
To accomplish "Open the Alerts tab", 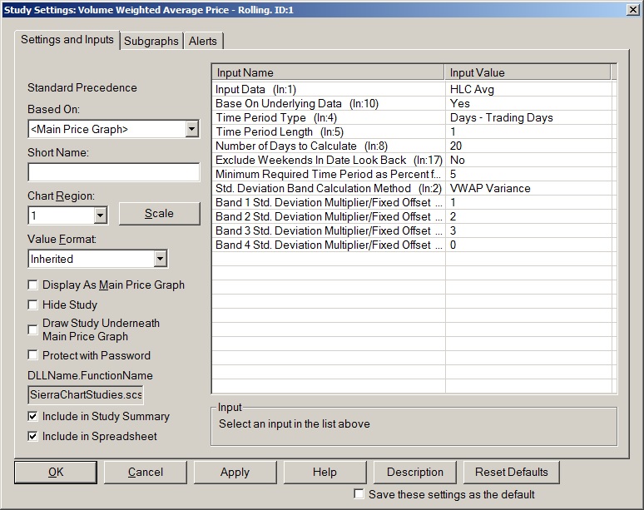I will (x=203, y=41).
